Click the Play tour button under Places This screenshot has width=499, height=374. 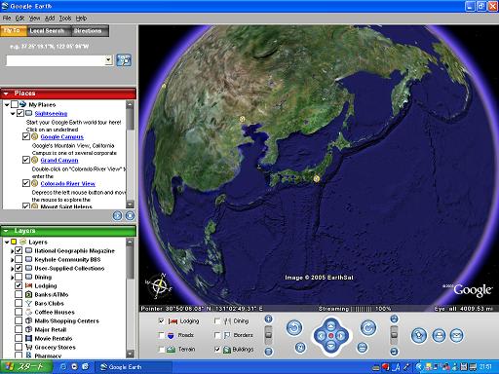point(117,216)
